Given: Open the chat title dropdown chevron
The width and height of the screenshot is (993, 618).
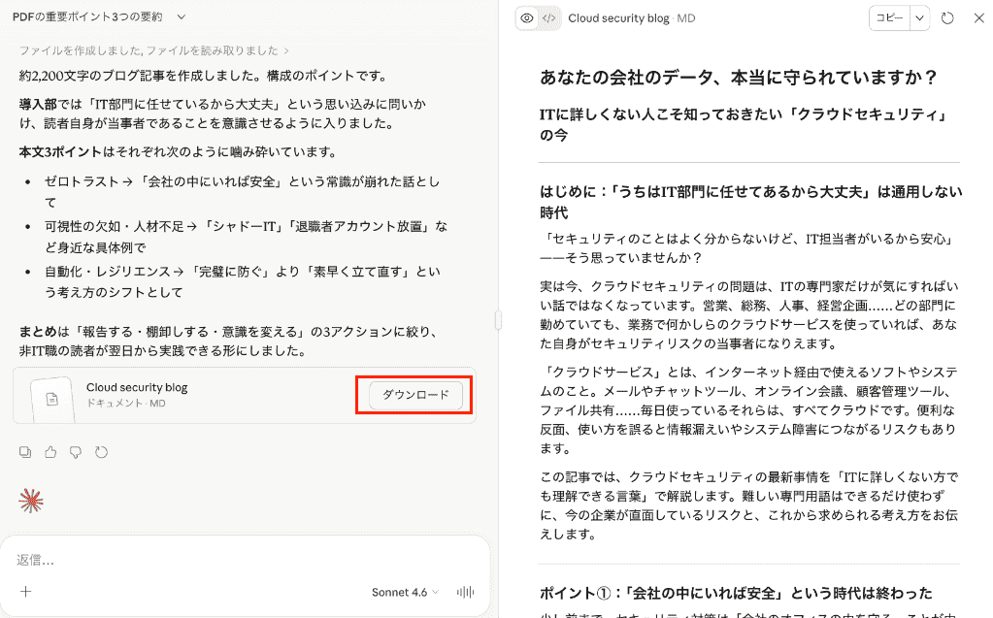Looking at the screenshot, I should pyautogui.click(x=182, y=17).
